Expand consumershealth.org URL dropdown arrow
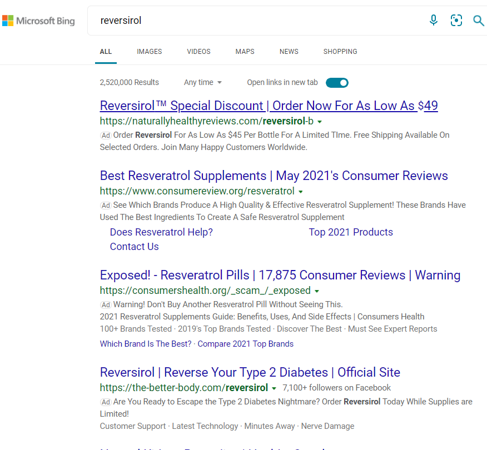 tap(317, 291)
